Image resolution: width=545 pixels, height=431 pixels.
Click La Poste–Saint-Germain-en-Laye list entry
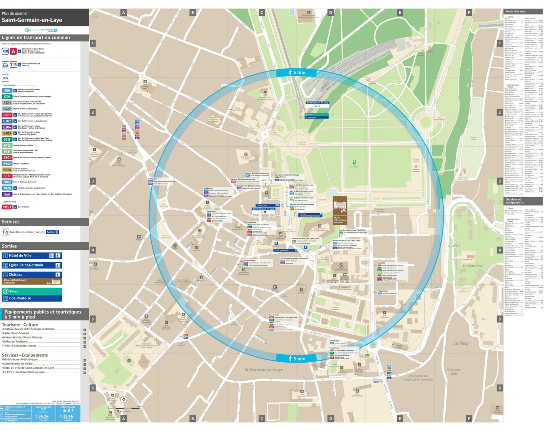[x=23, y=372]
